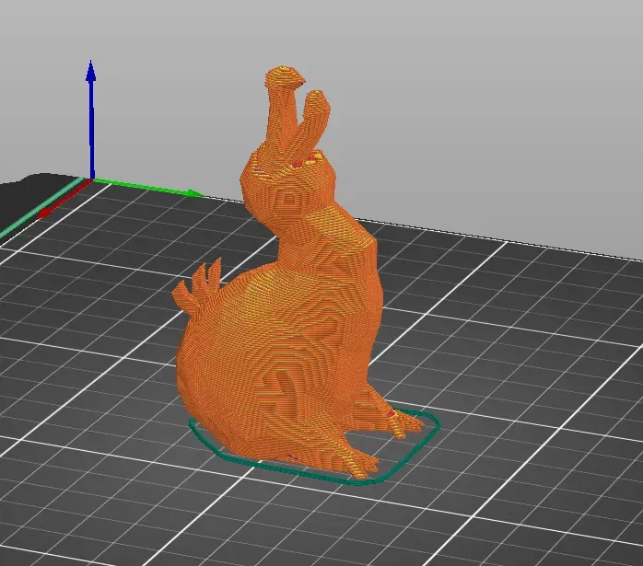Click the green axis arrow at the bed origin
The height and width of the screenshot is (566, 643).
click(x=147, y=187)
